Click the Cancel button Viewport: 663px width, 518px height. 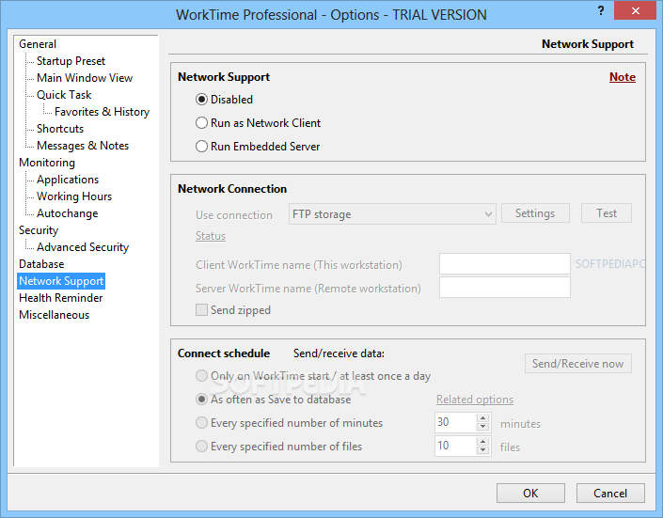pyautogui.click(x=610, y=493)
